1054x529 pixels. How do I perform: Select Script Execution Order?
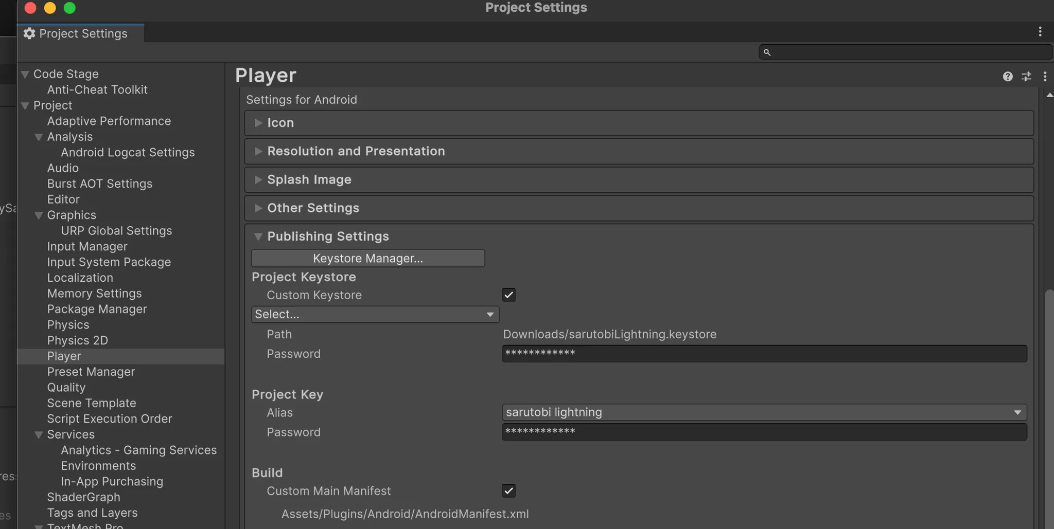[x=110, y=419]
